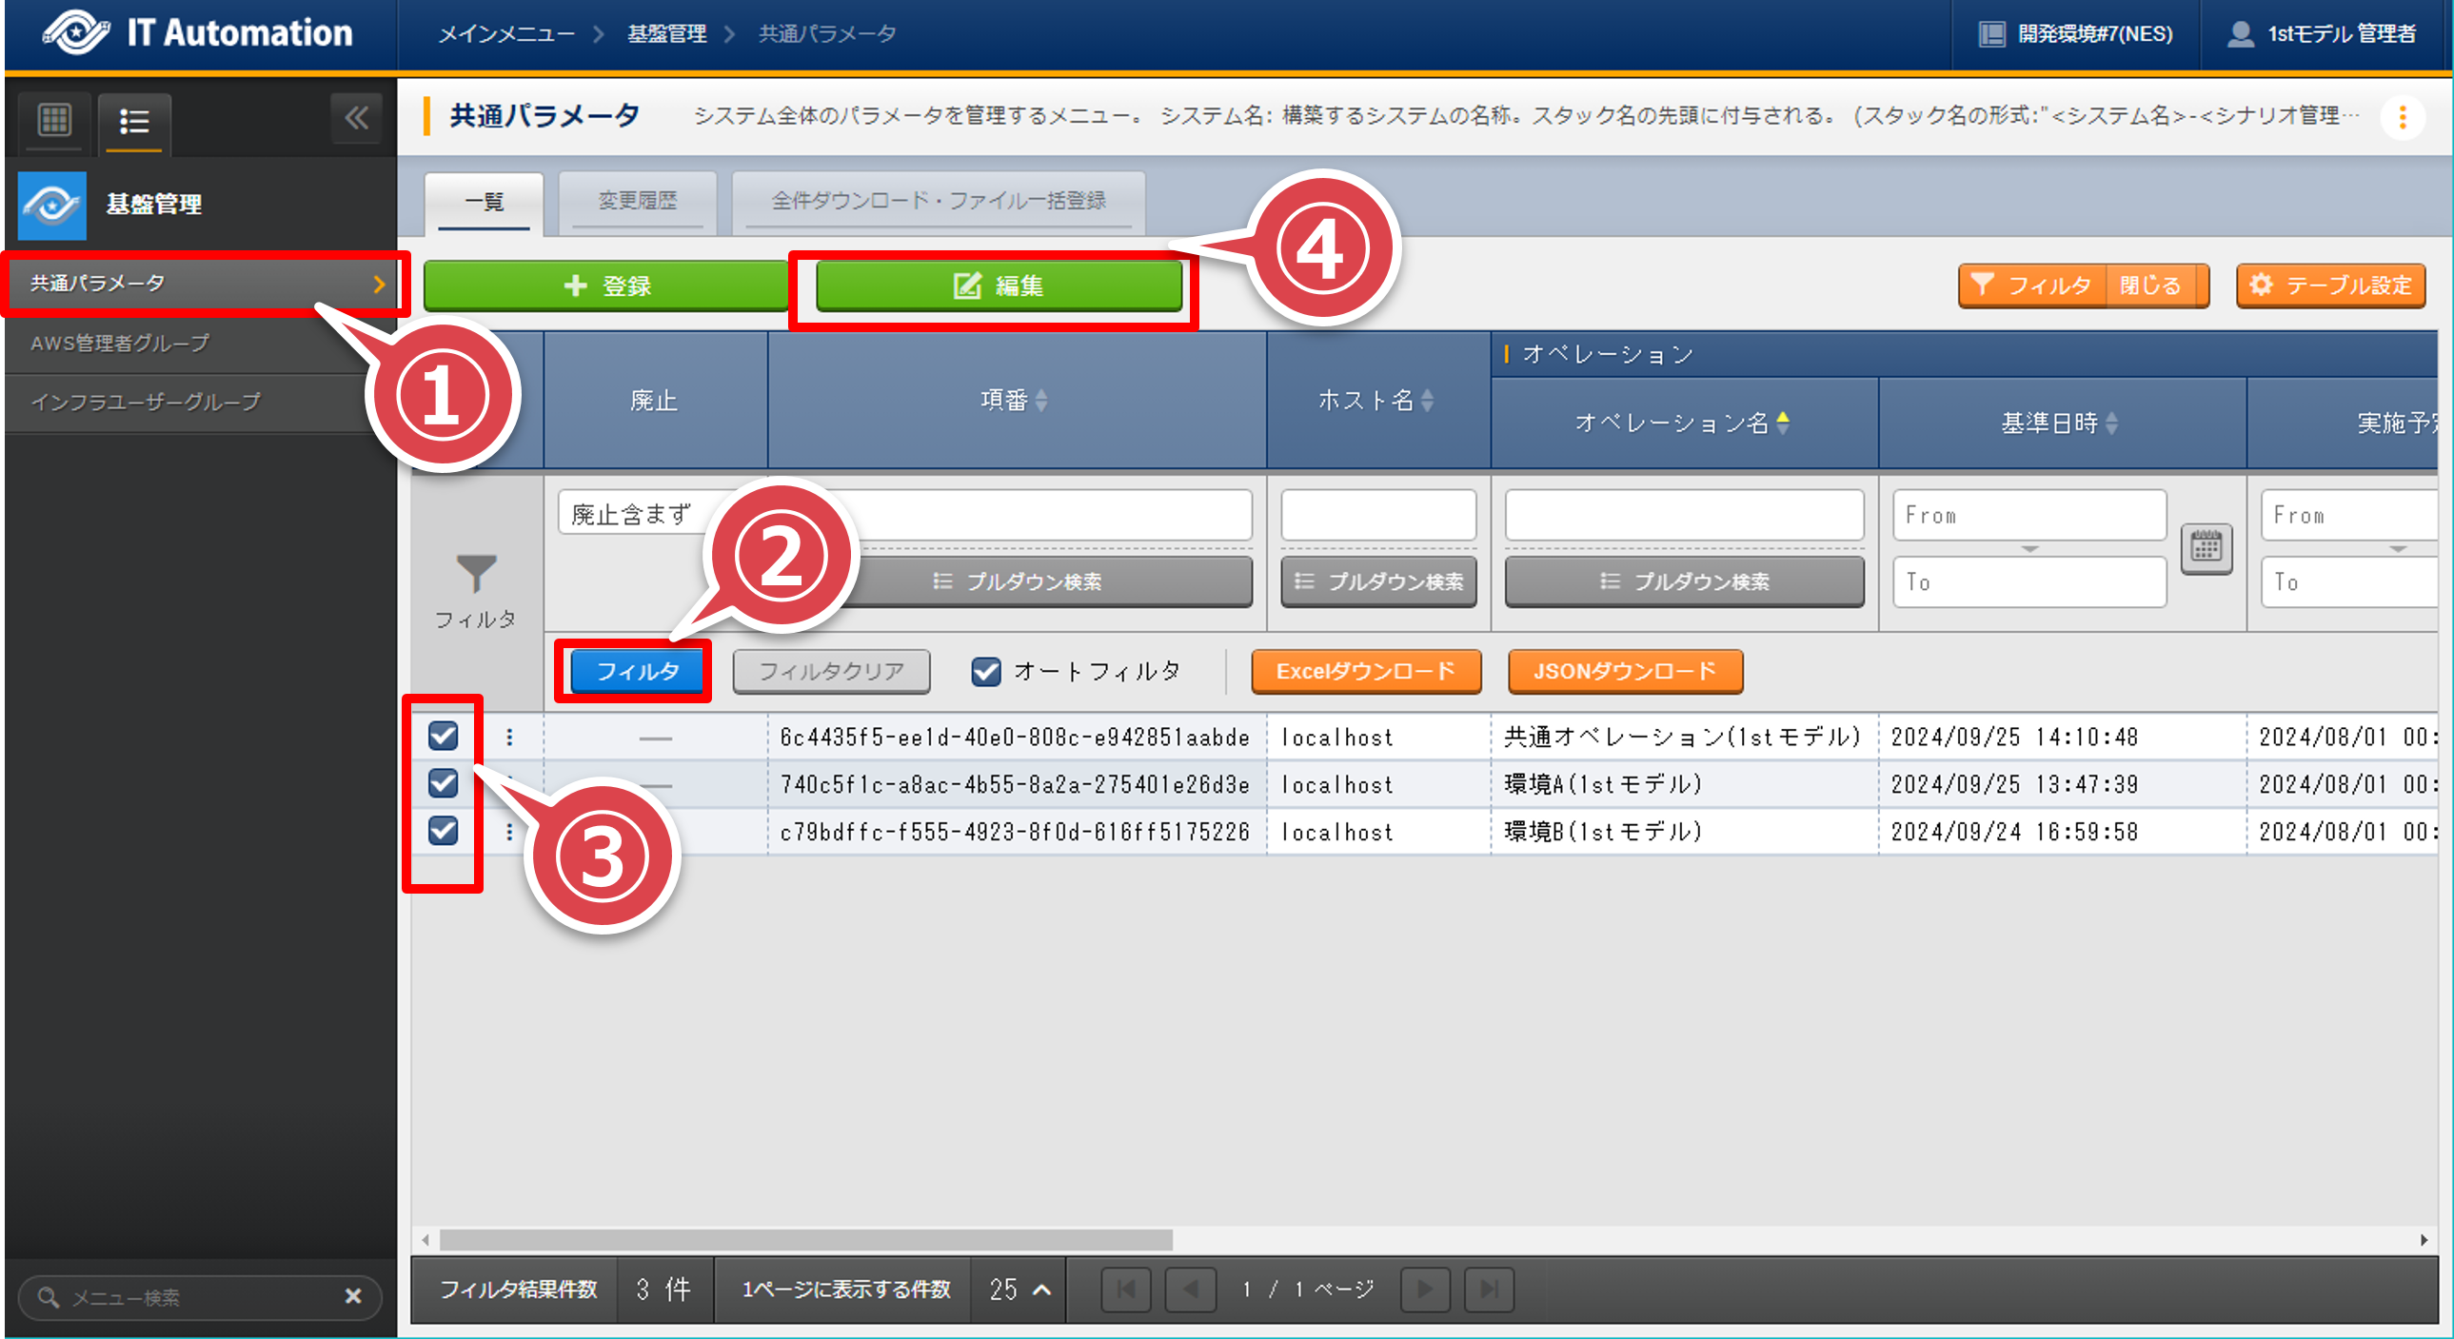Uncheck the first row checkbox
The image size is (2454, 1339).
tap(443, 736)
